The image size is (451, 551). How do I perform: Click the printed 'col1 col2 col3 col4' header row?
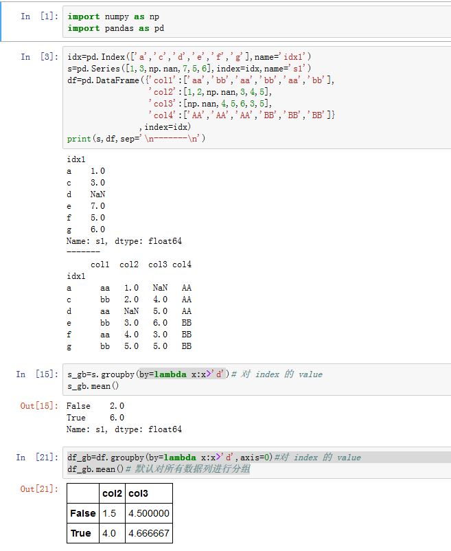pos(141,265)
